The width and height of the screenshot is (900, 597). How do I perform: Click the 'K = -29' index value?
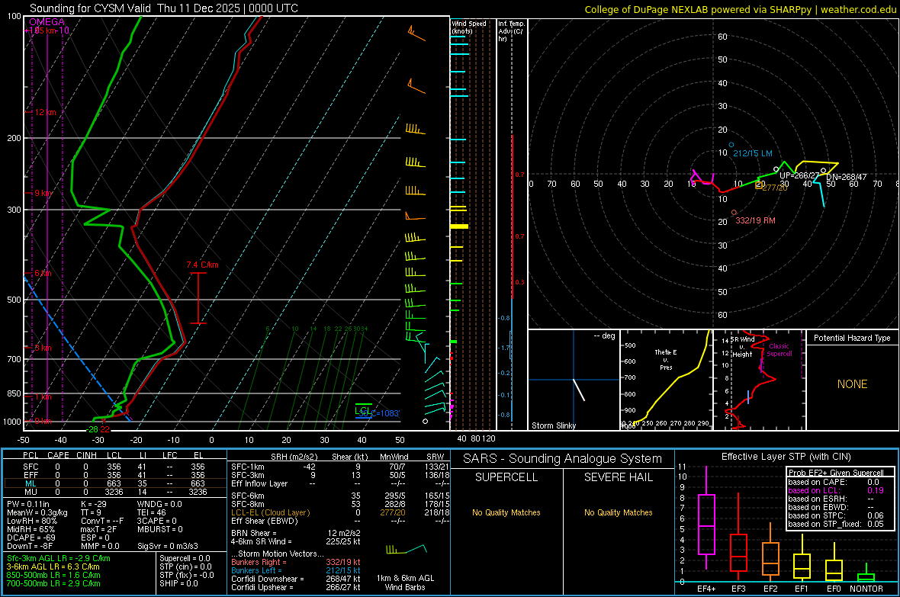click(x=94, y=504)
